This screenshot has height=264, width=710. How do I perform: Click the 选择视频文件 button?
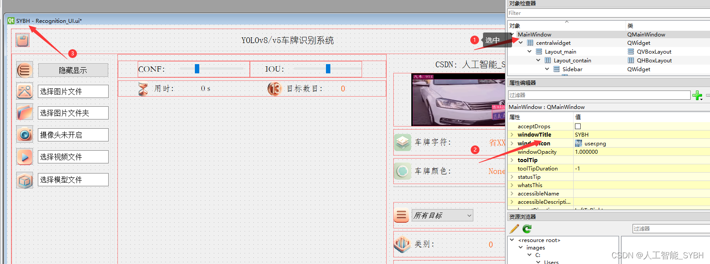pos(73,157)
